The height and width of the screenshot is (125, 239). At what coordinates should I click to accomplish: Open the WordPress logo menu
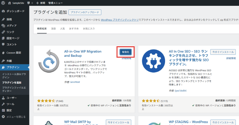coord(3,3)
